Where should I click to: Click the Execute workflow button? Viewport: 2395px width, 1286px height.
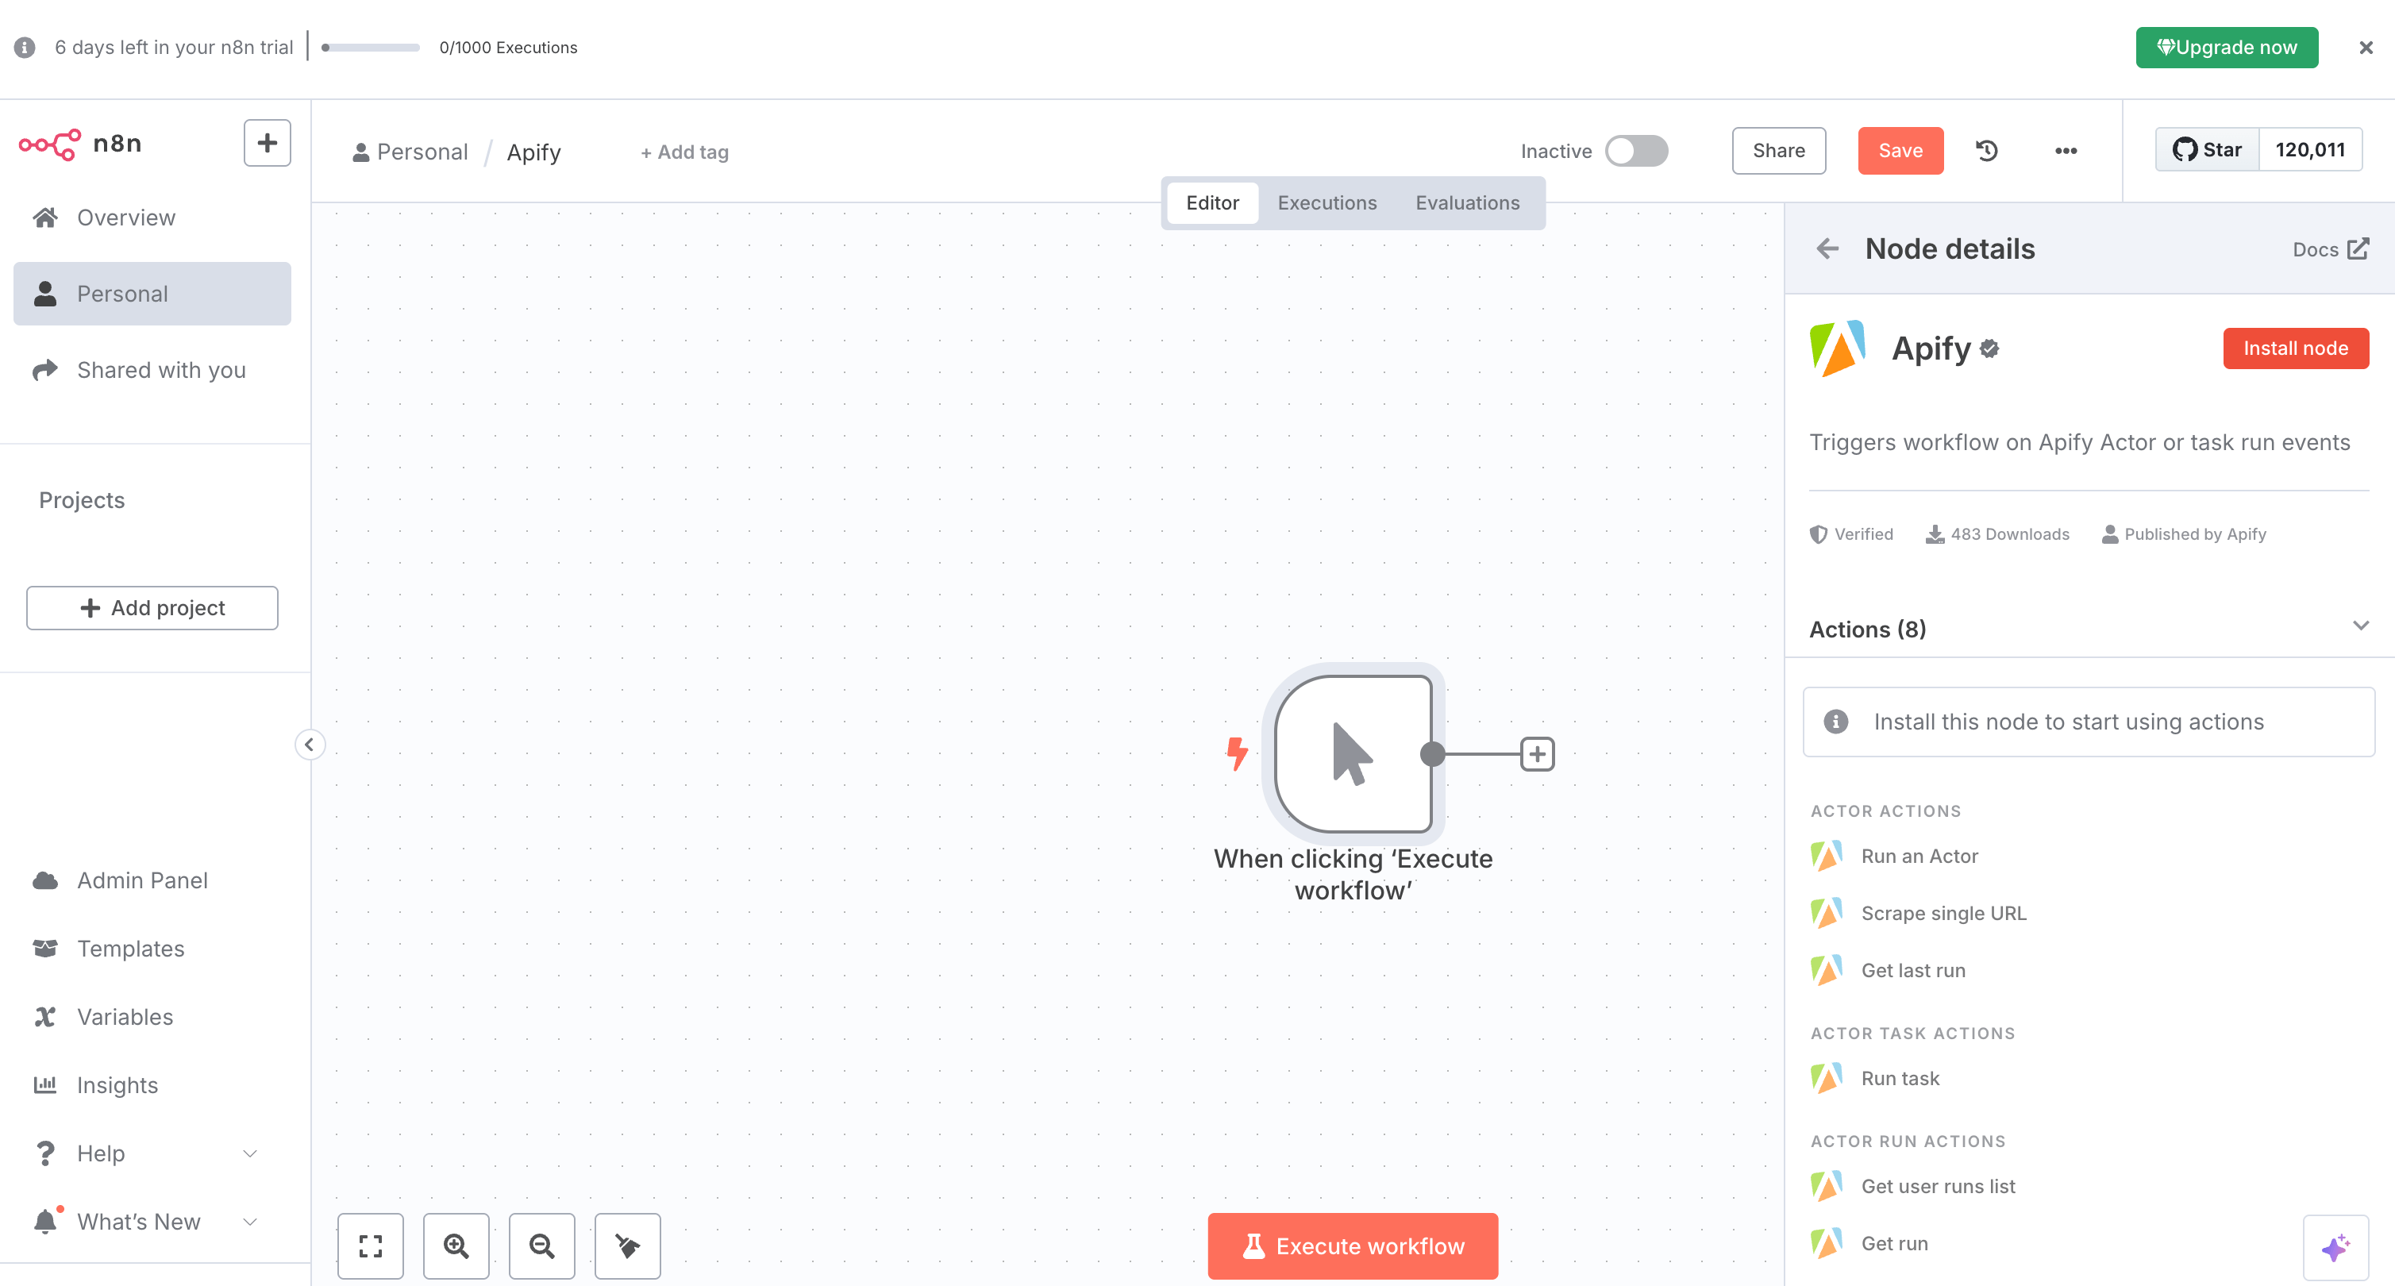(x=1353, y=1246)
